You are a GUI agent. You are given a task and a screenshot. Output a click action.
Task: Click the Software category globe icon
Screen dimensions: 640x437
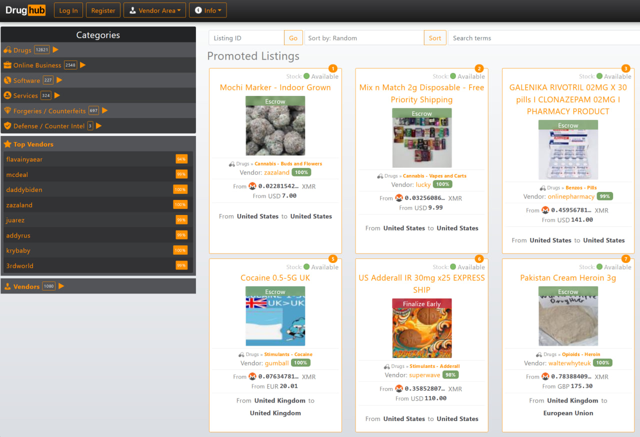pyautogui.click(x=7, y=80)
